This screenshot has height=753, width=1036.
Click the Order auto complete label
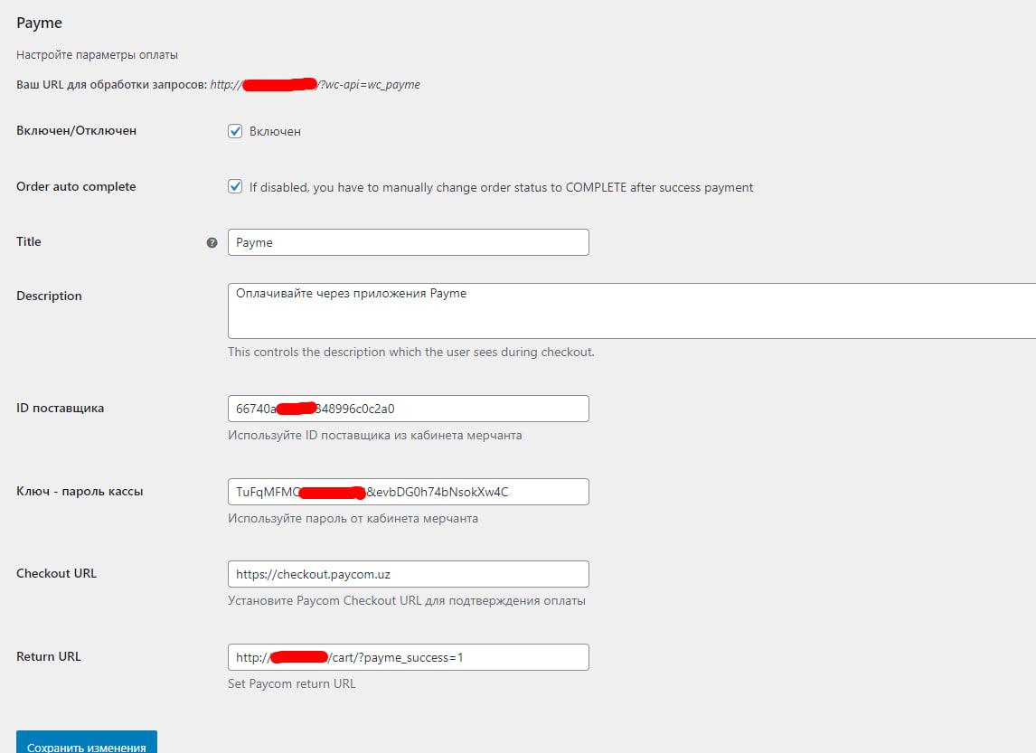click(76, 186)
